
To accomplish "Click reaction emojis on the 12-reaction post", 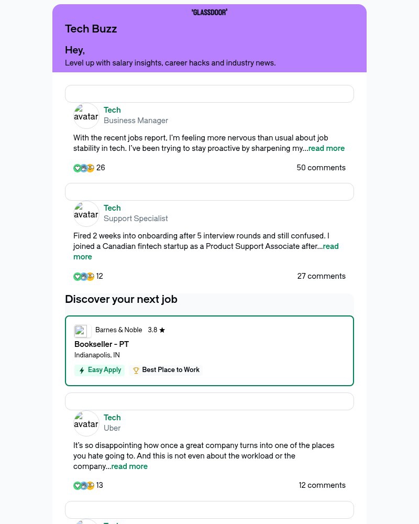I will pos(84,277).
